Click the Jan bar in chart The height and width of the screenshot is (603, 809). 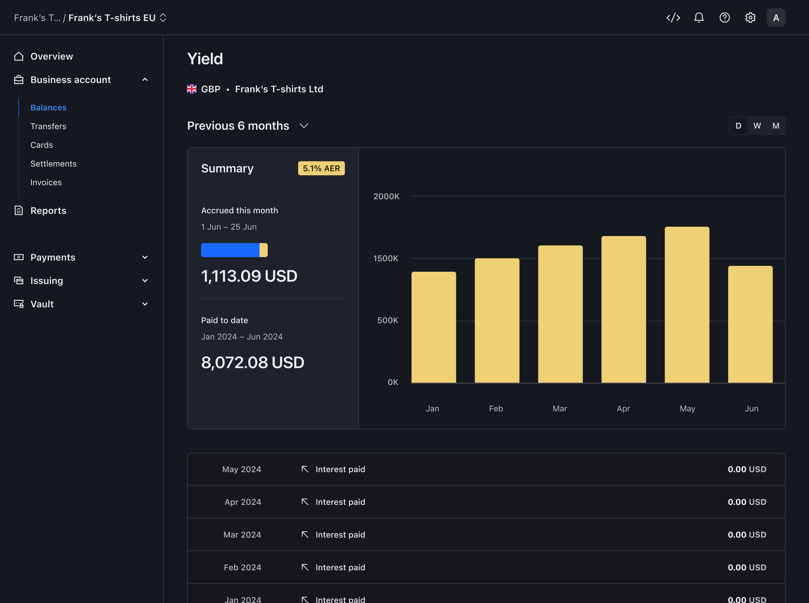434,327
